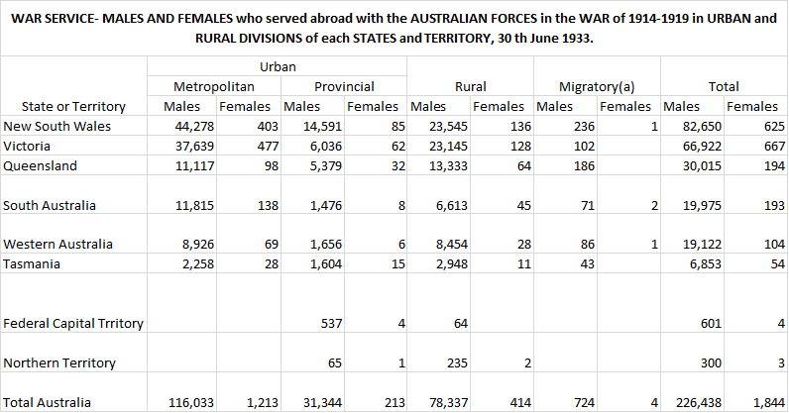Click the Tasmania rural males value 2,948
Screen dimensions: 789x413
pos(445,263)
